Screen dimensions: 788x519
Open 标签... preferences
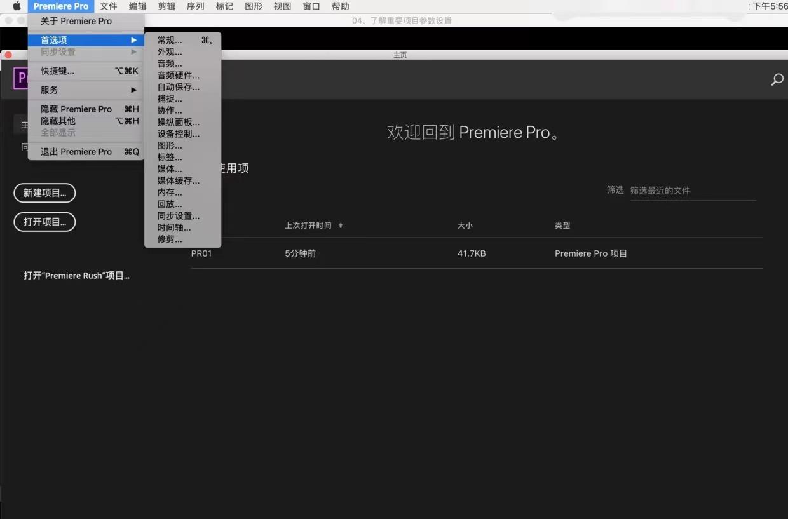(x=183, y=158)
